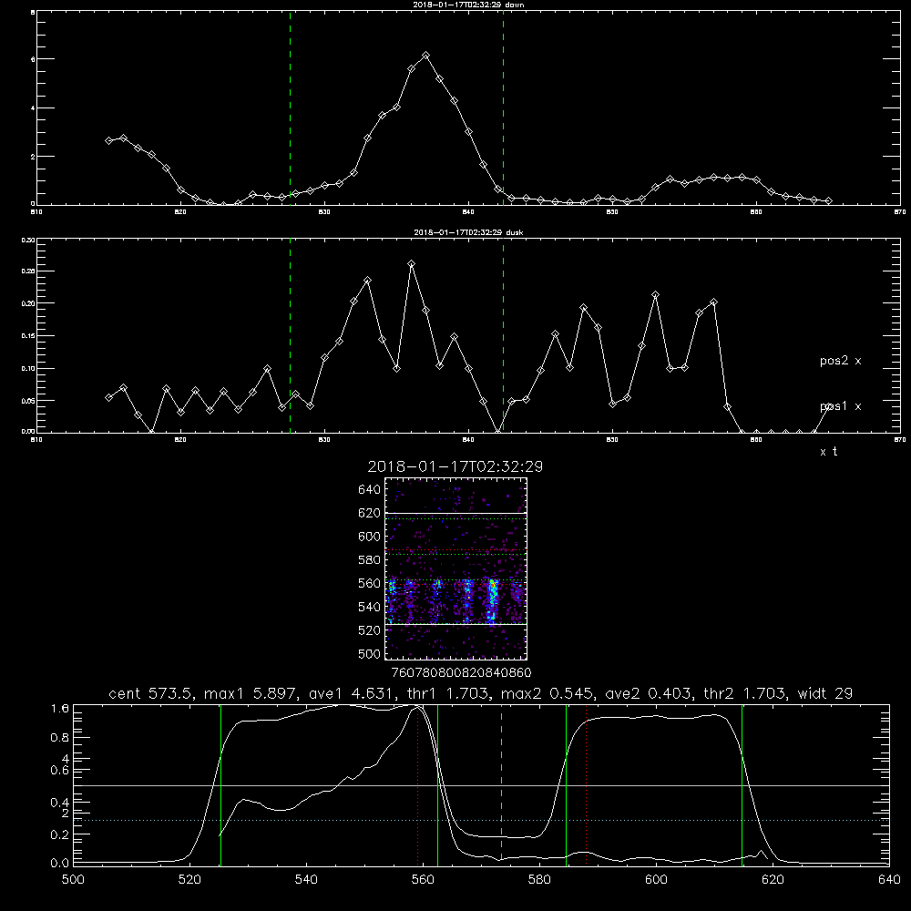Image resolution: width=911 pixels, height=911 pixels.
Task: Click the bottom plot x-axis label 620
Action: [x=773, y=880]
